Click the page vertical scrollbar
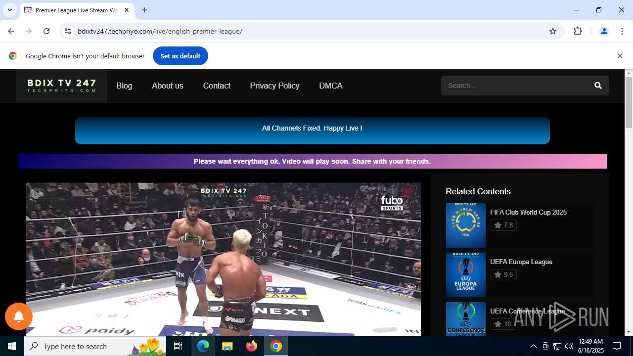This screenshot has width=633, height=356. tap(629, 103)
